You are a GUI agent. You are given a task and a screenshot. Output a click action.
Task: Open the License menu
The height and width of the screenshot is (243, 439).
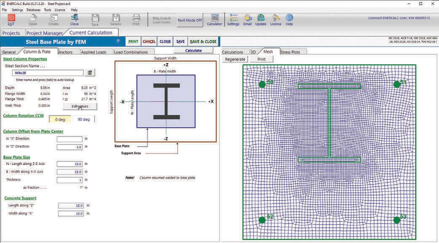coord(60,10)
